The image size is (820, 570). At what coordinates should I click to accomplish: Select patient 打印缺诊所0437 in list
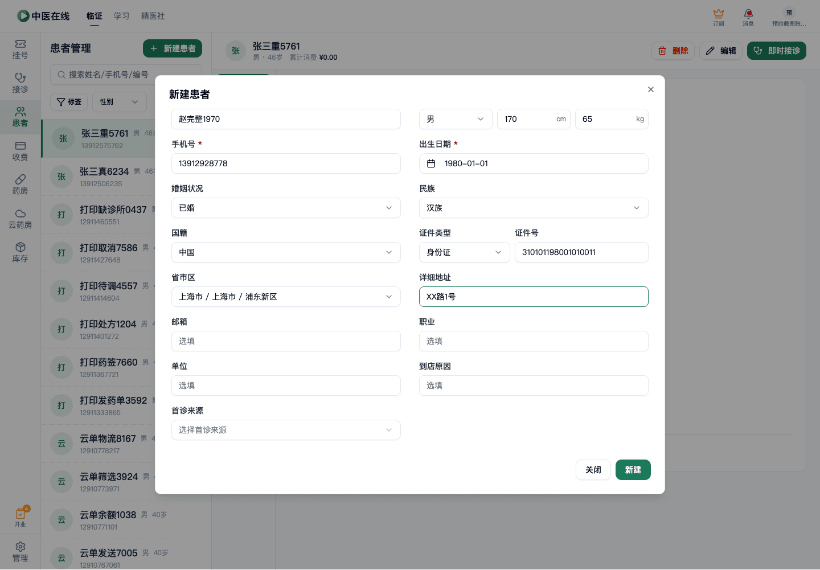click(98, 215)
